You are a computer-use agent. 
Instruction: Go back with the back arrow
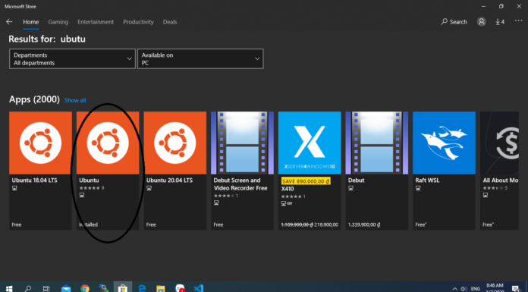(x=9, y=22)
